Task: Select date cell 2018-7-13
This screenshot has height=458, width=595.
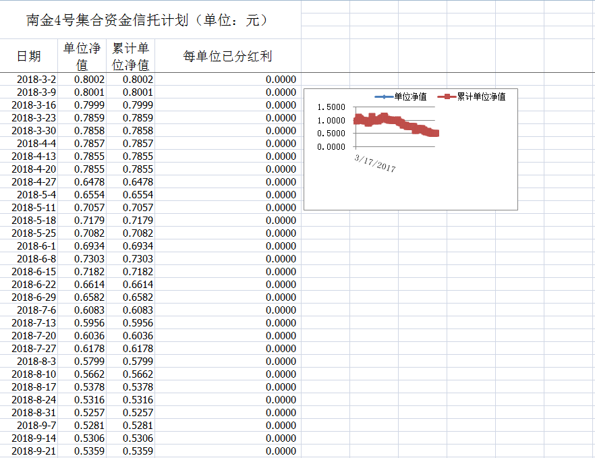Action: pyautogui.click(x=29, y=323)
